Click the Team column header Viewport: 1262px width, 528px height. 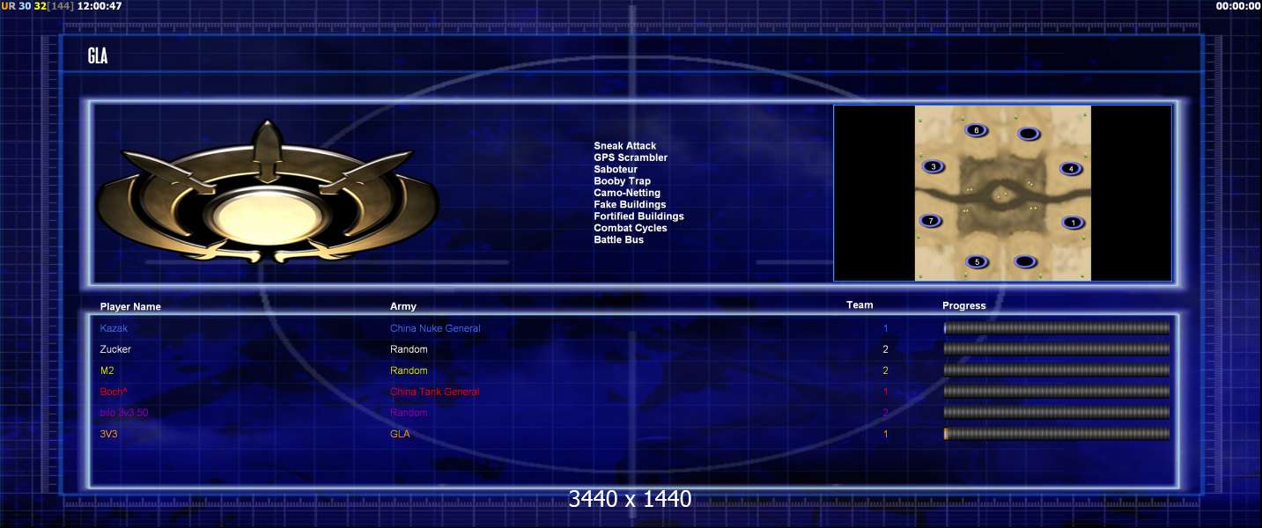(860, 305)
